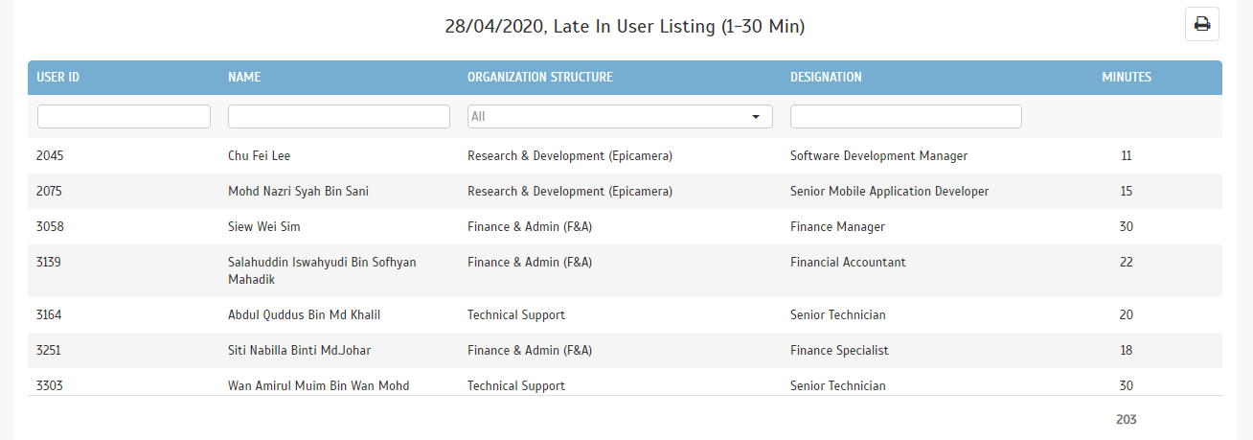Click the name Siew Wei Sim
Viewport: 1253px width, 440px height.
(264, 227)
